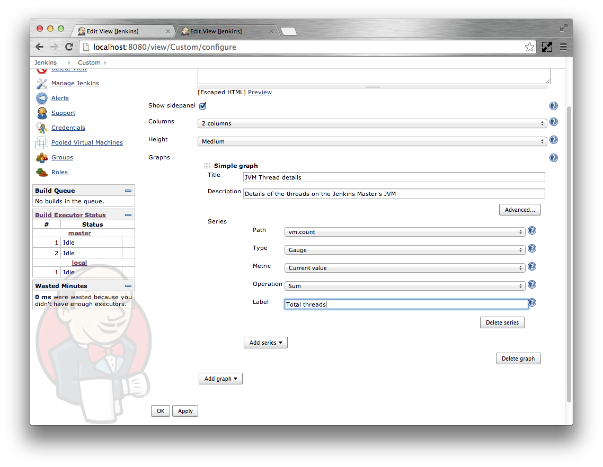Click the browser extension icon beside star

coord(547,47)
